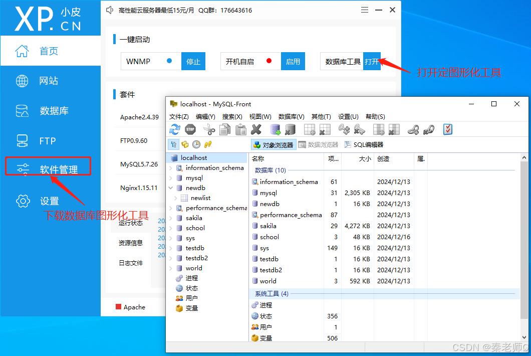Click the bookmarks folder icon
Image resolution: width=531 pixels, height=356 pixels.
coord(185,144)
